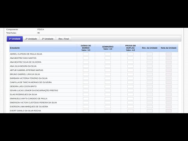Click Diário de Bordo field for Edvan Lucas Júnior
This screenshot has height=141, width=188.
86,90
